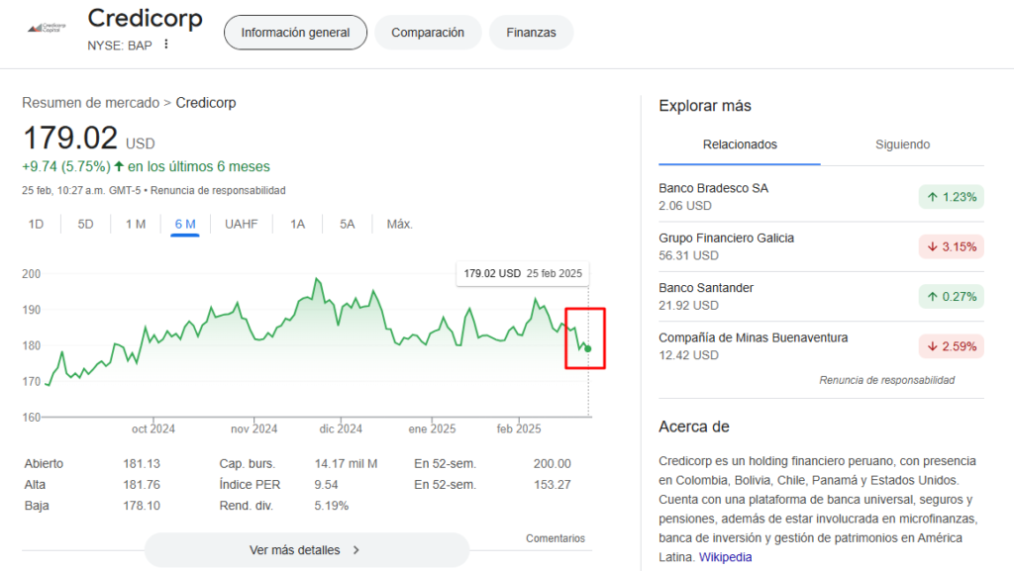
Task: Click the 179.02 USD chart tooltip
Action: coord(523,273)
